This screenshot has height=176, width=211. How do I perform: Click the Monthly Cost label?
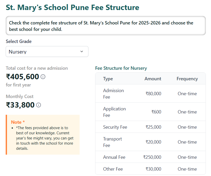tap(20, 96)
